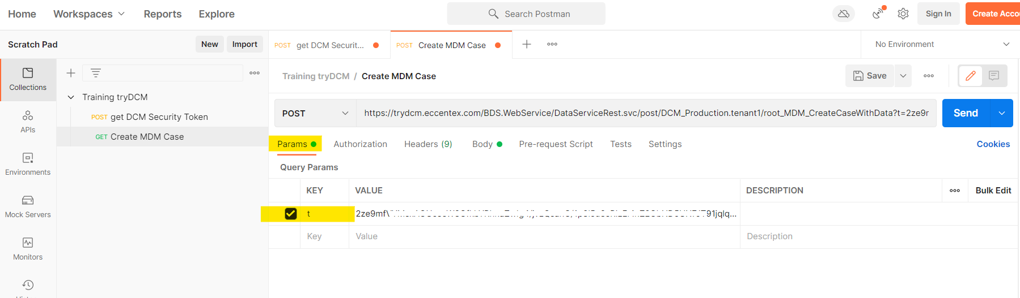Open request three-dot options beside Save
The width and height of the screenshot is (1020, 298).
[929, 76]
